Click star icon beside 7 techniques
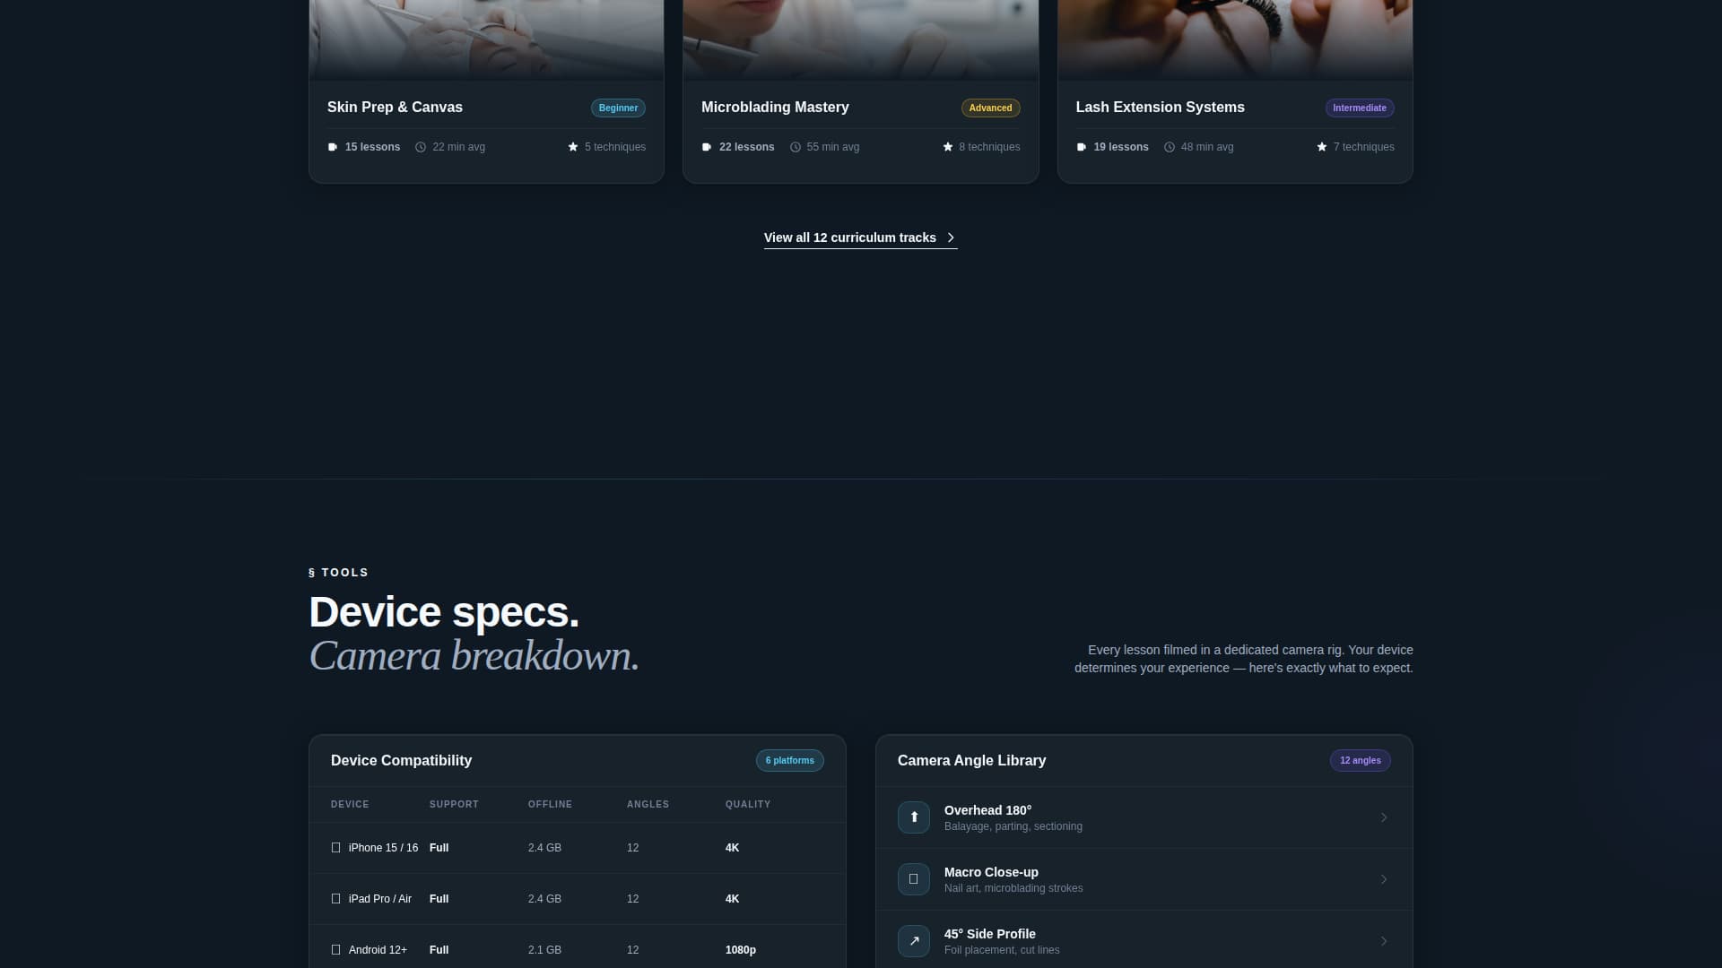Image resolution: width=1722 pixels, height=968 pixels. (x=1321, y=147)
